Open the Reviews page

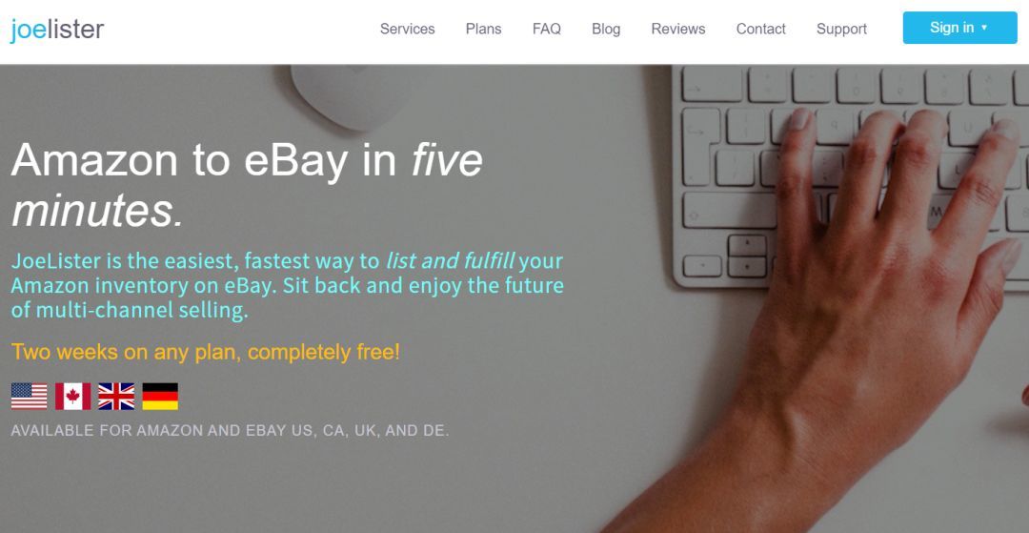point(678,29)
